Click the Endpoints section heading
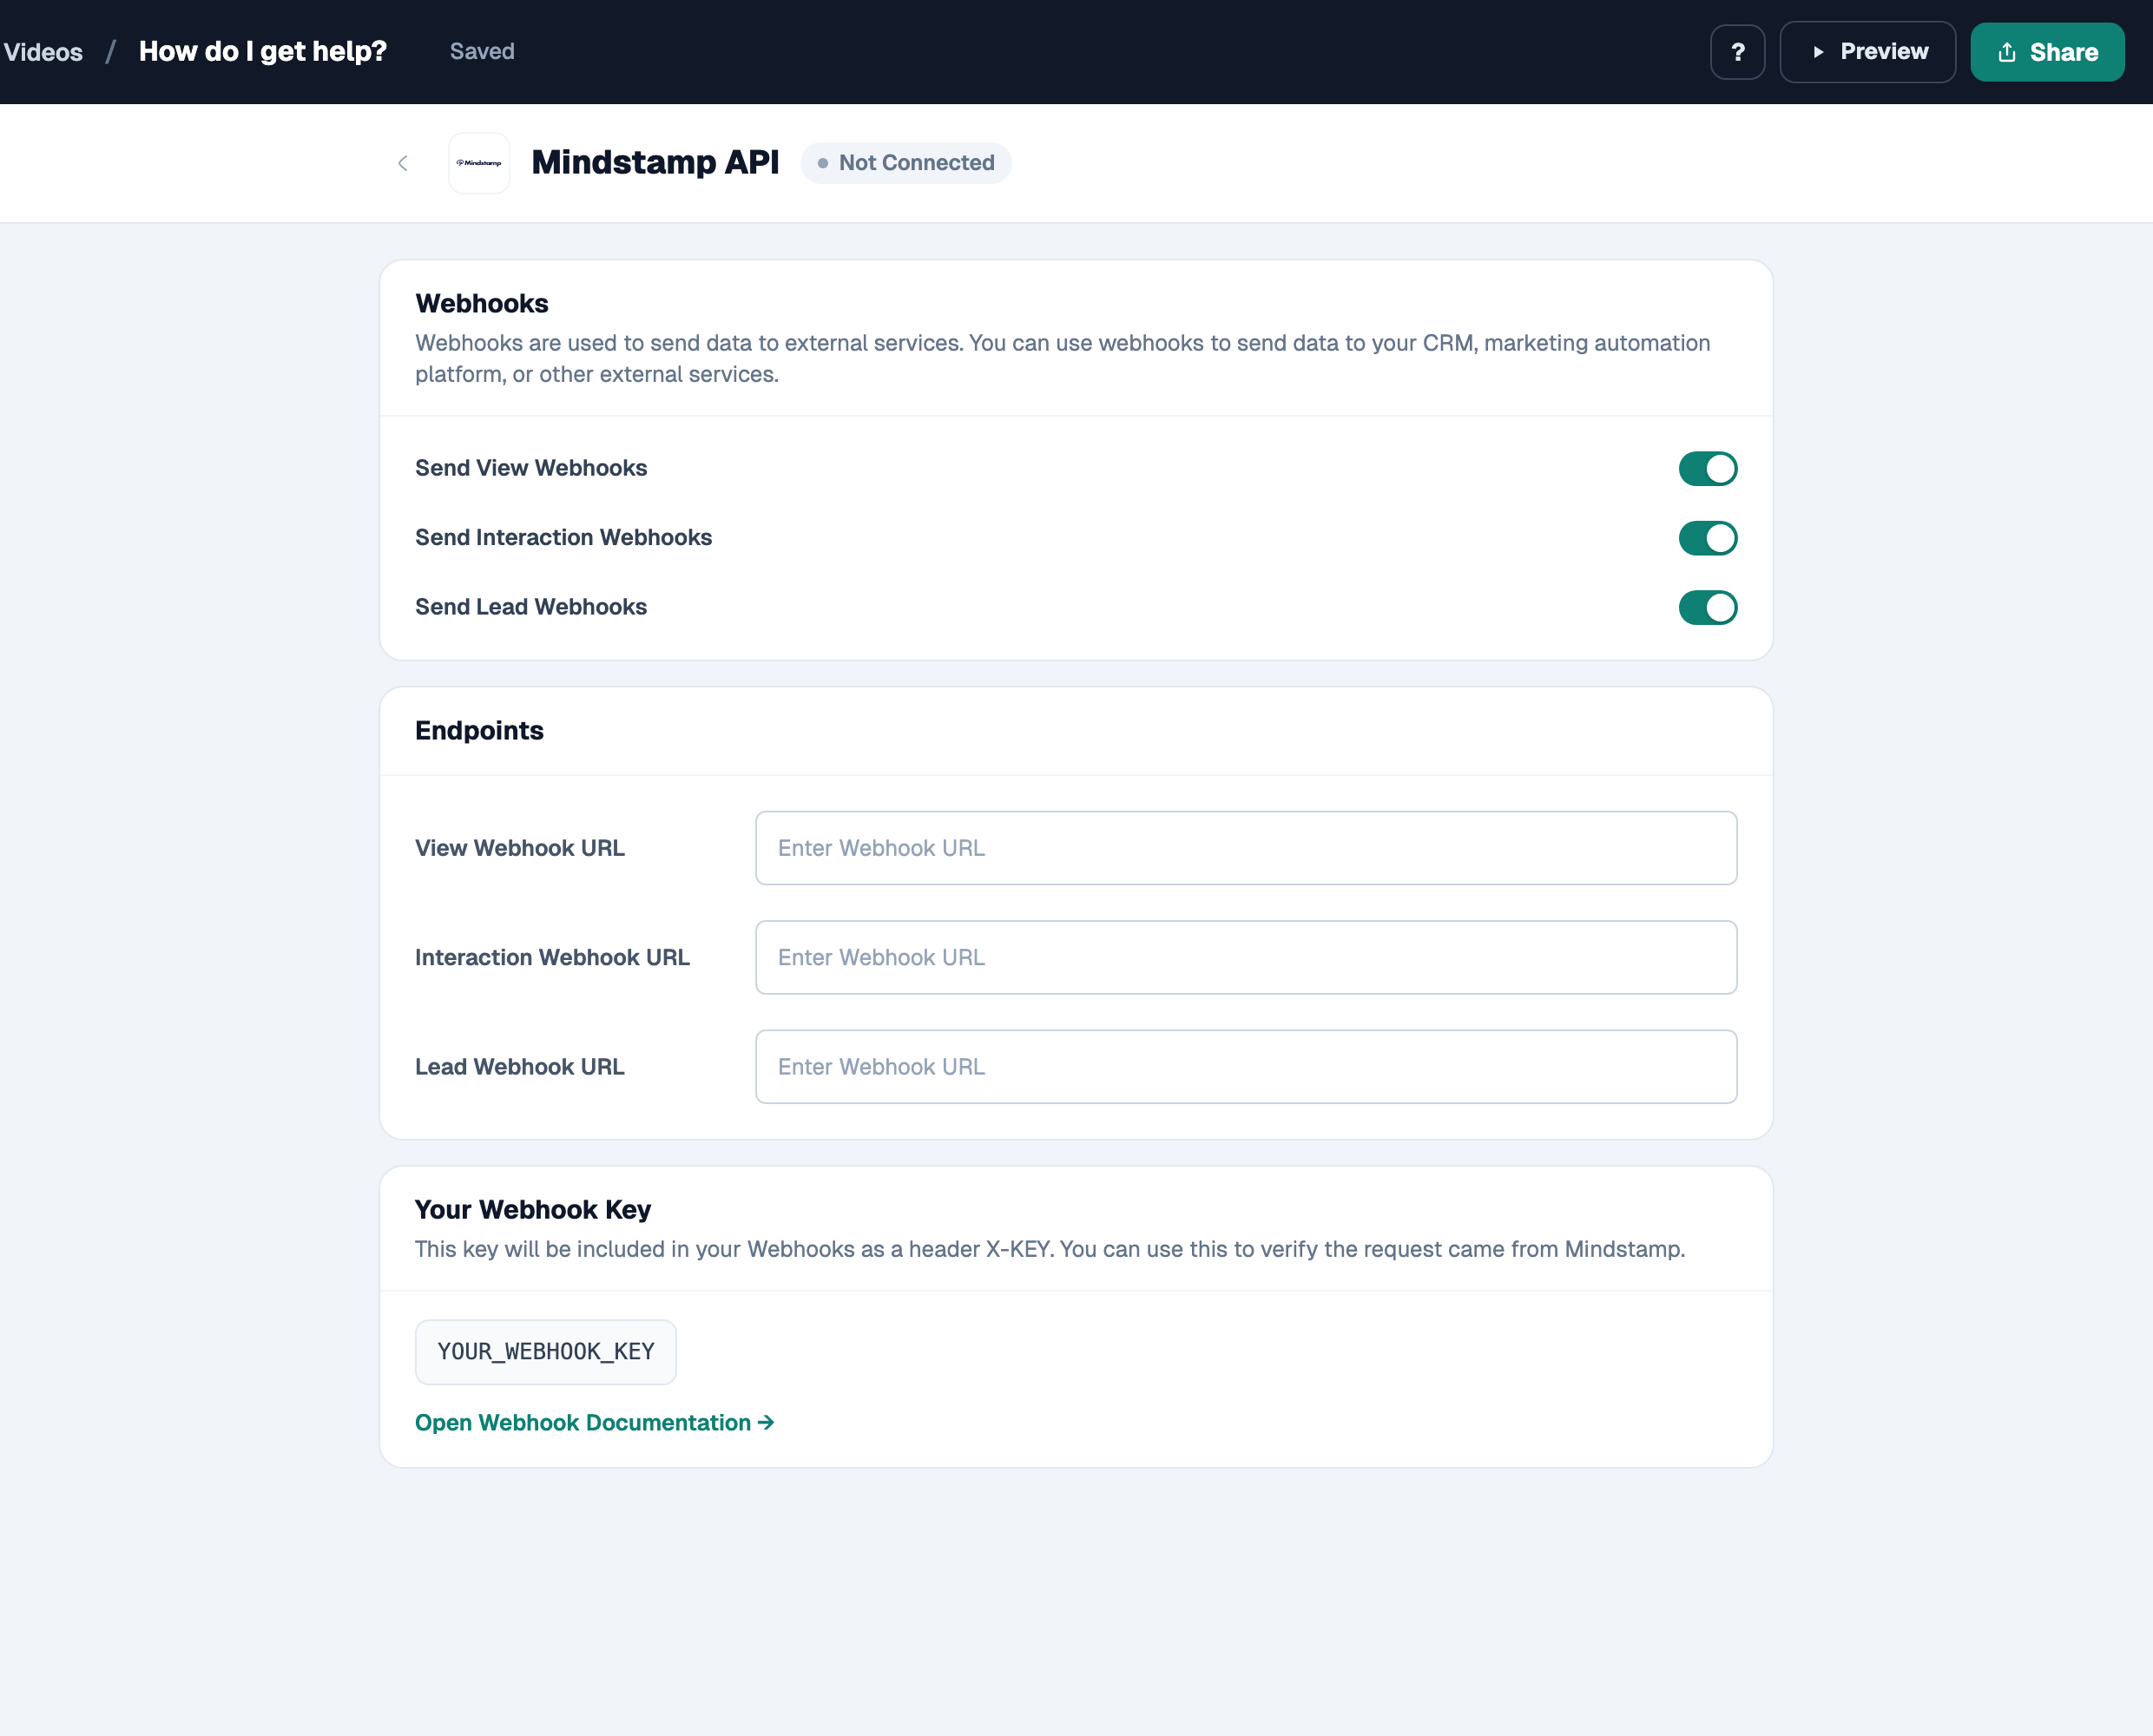Image resolution: width=2153 pixels, height=1736 pixels. pyautogui.click(x=479, y=731)
